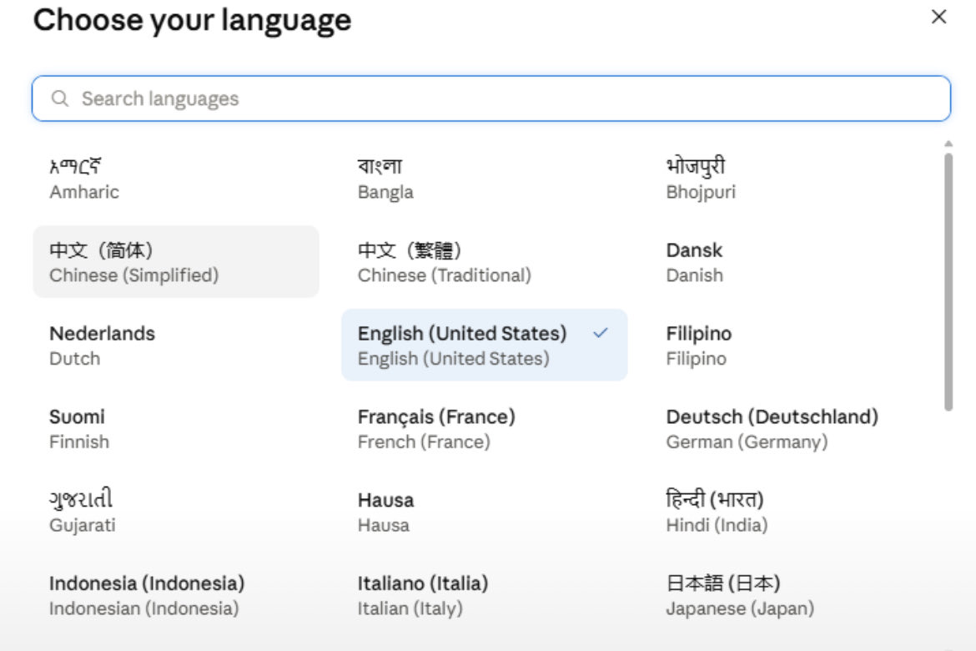Image resolution: width=976 pixels, height=651 pixels.
Task: Select Hindi (India) language
Action: coord(792,512)
